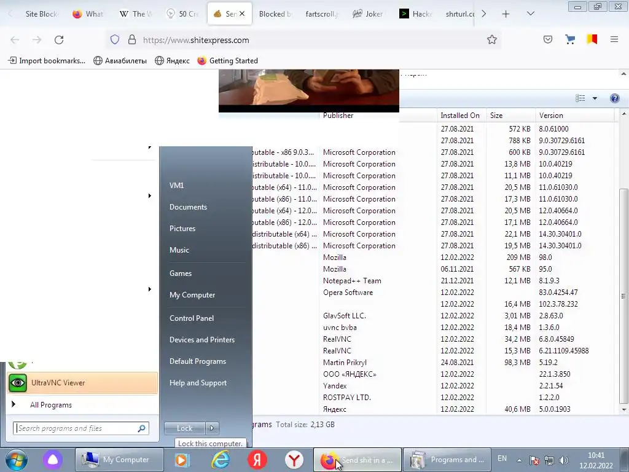
Task: Open a new Firefox tab
Action: (506, 14)
